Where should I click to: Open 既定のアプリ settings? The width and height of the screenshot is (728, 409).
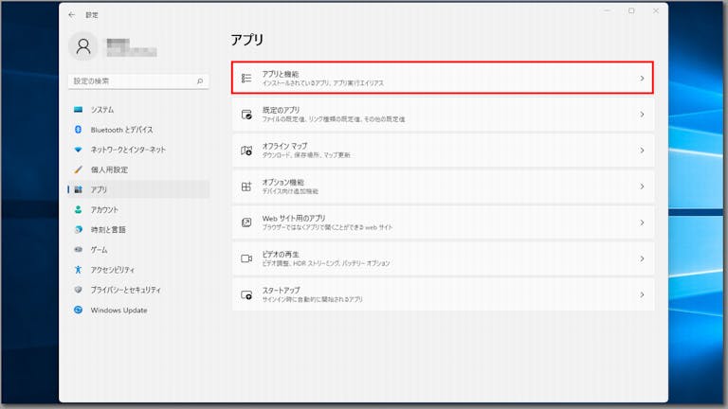[443, 115]
